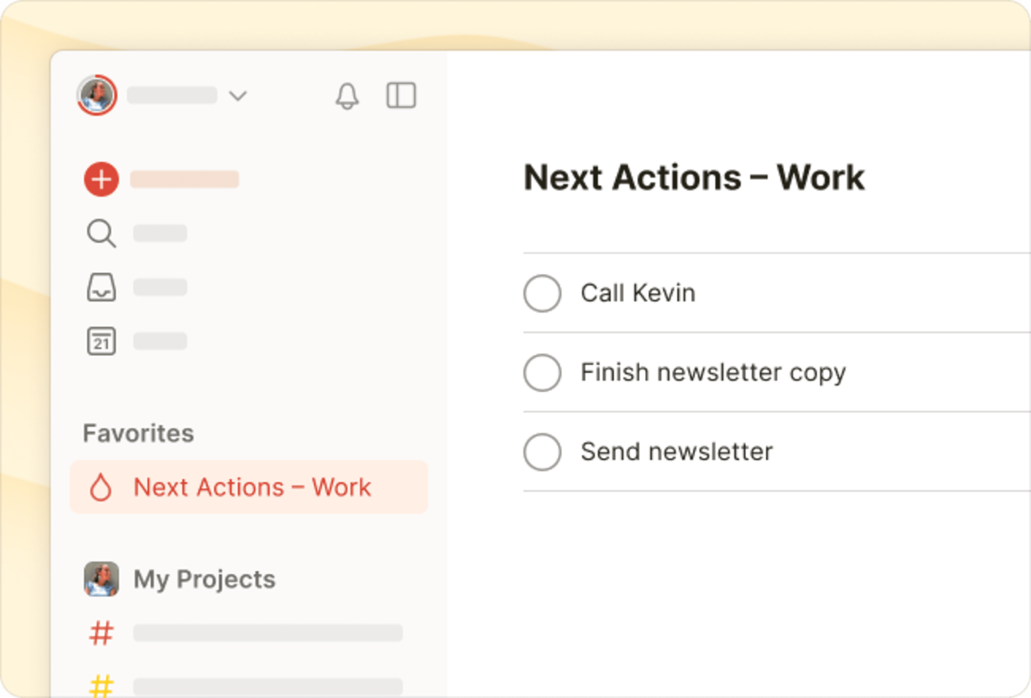
Task: Open search with the magnifying glass icon
Action: pos(101,233)
